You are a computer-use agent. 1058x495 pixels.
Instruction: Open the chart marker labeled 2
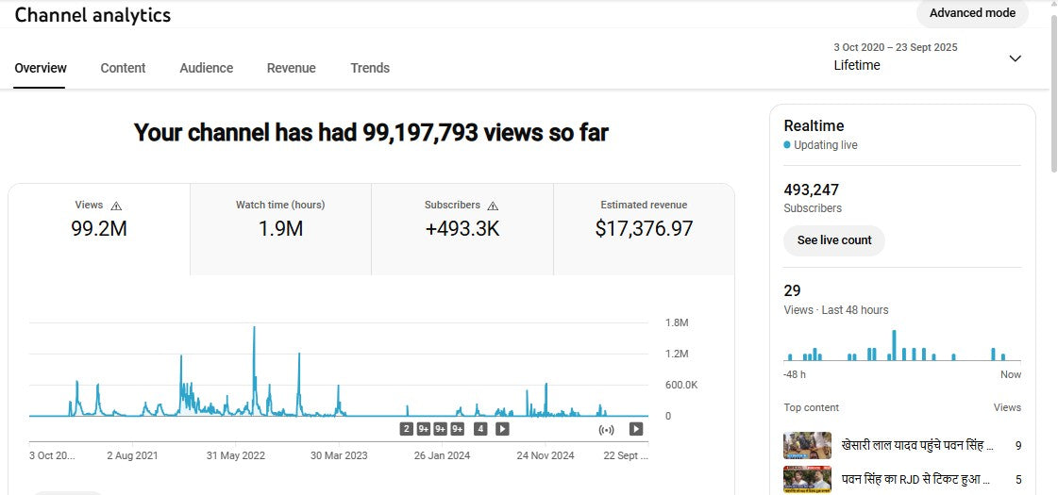406,429
